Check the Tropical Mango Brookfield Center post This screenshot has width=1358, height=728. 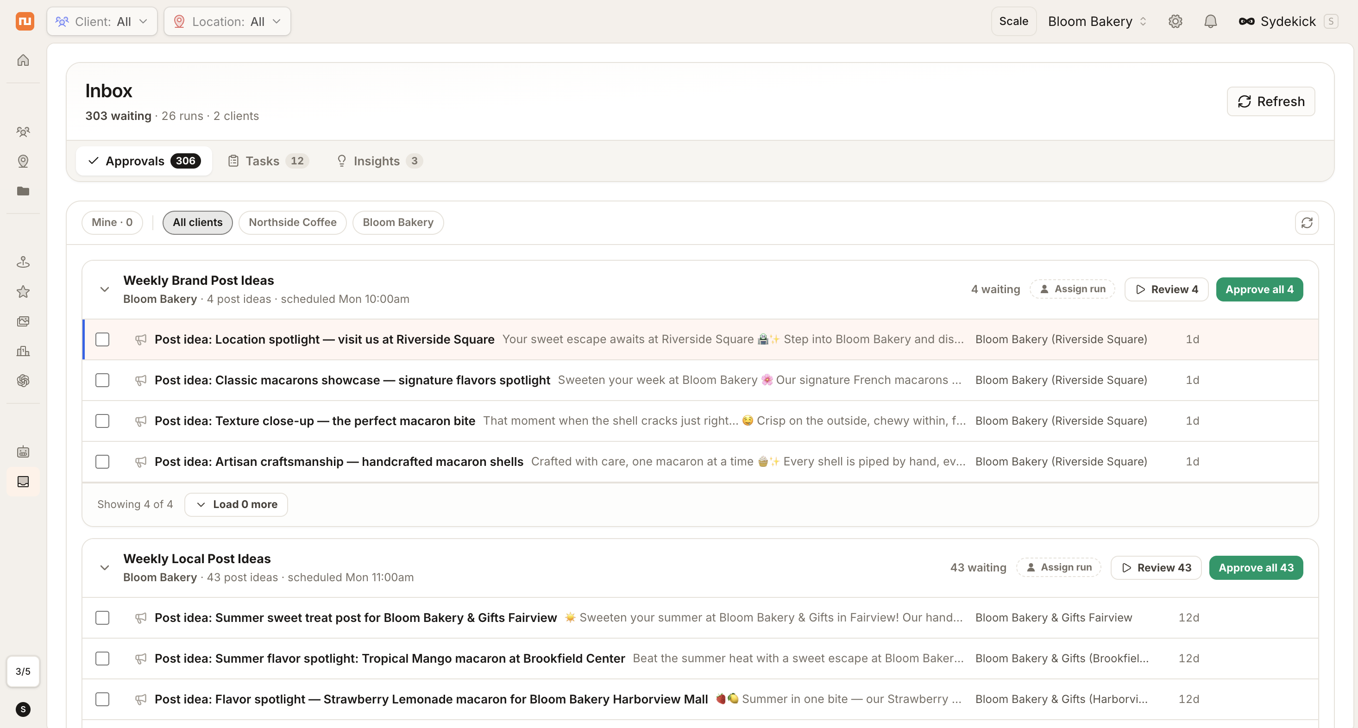coord(102,659)
